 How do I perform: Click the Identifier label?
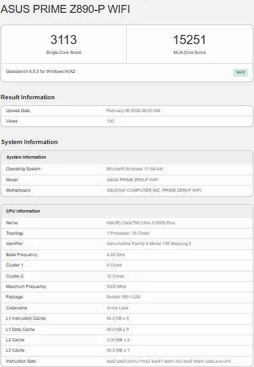(14, 244)
